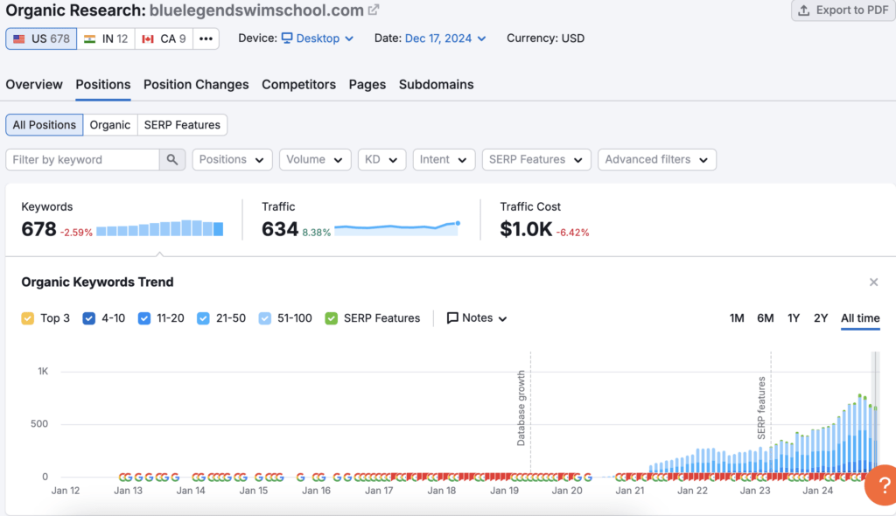Select the CA 9 database

164,38
